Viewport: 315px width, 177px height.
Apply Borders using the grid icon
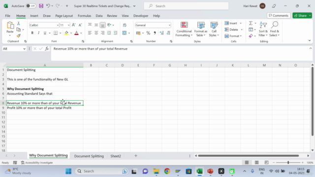pos(56,33)
